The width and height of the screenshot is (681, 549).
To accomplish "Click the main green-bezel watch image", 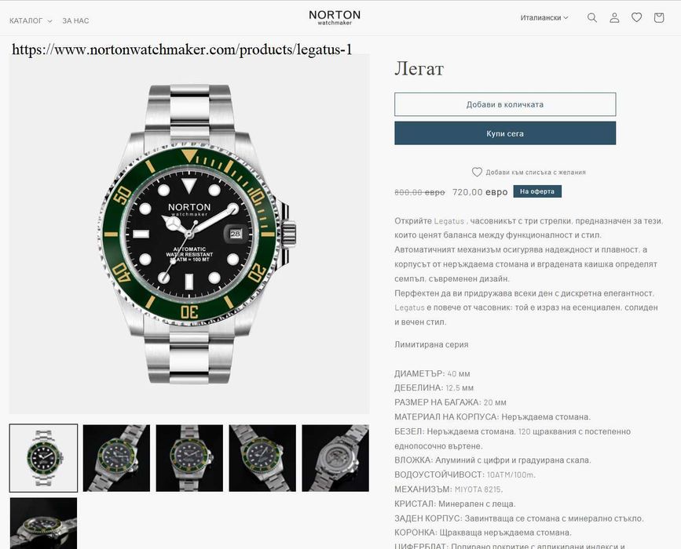I will [x=189, y=235].
